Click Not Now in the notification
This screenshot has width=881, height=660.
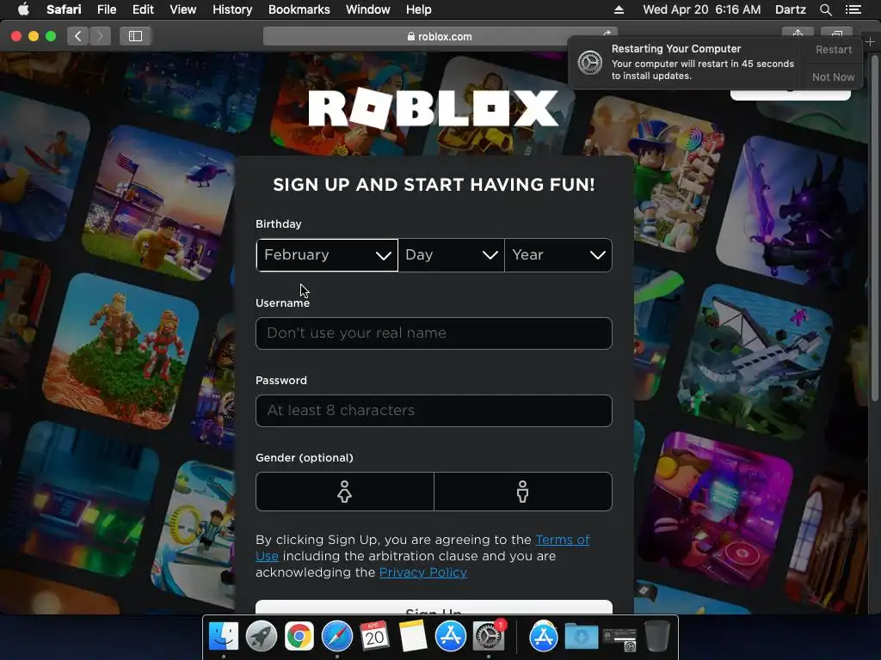click(x=833, y=76)
